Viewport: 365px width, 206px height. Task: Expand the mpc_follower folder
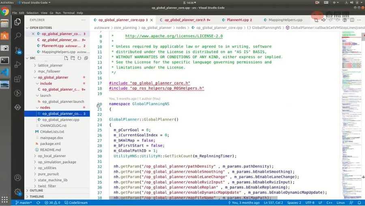pos(49,71)
